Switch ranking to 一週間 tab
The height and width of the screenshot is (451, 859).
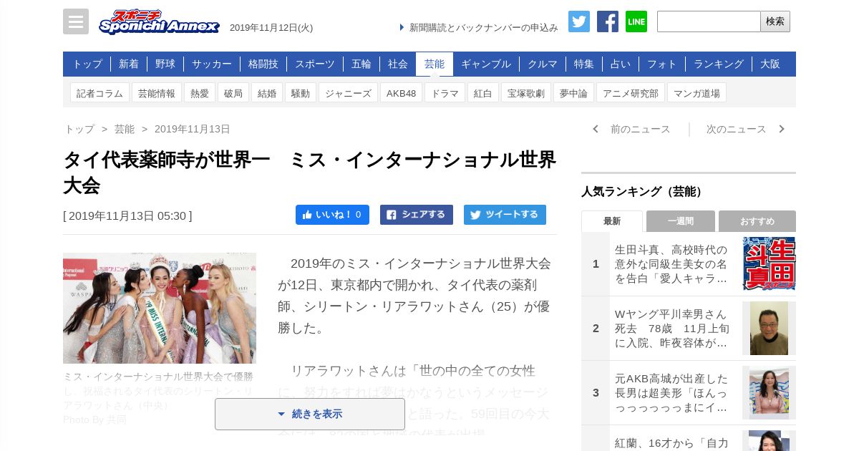point(681,221)
